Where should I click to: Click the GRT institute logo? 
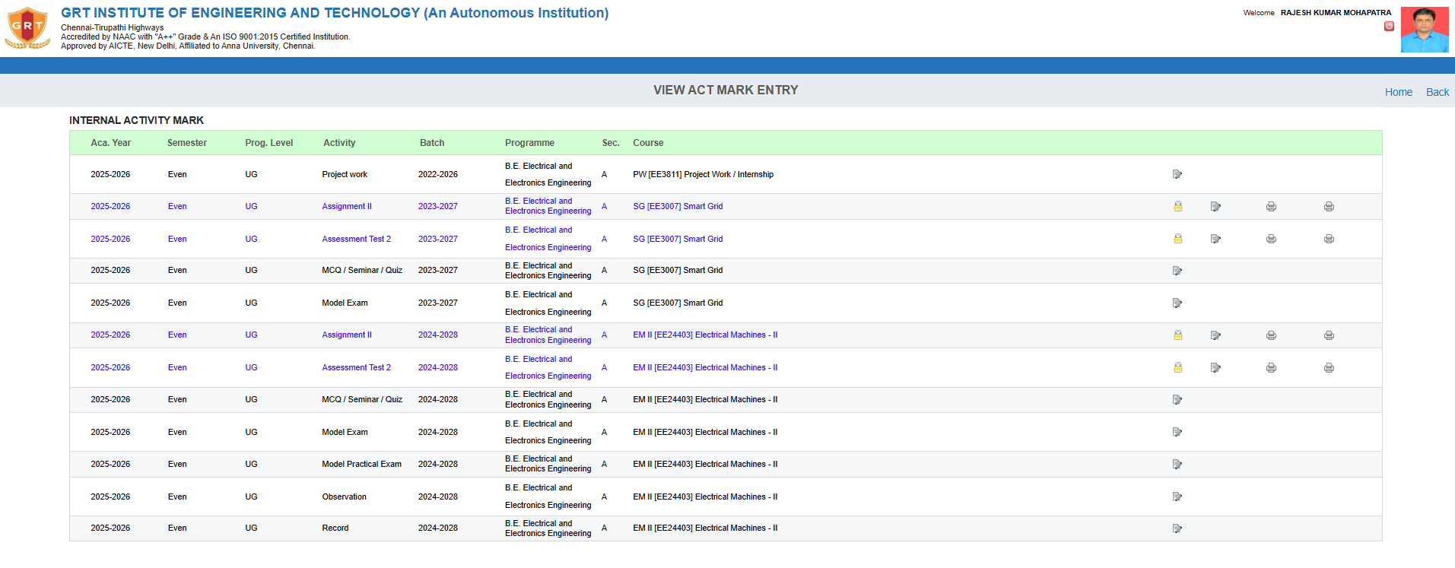tap(27, 28)
